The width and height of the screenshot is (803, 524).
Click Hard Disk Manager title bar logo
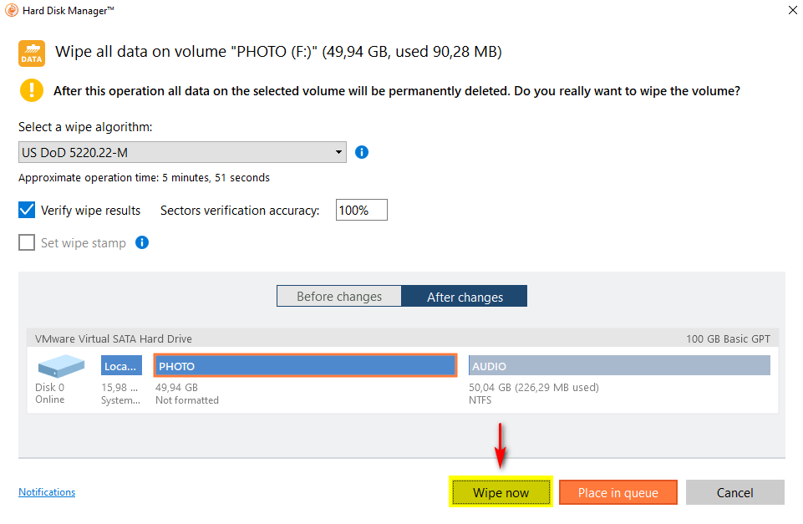11,10
